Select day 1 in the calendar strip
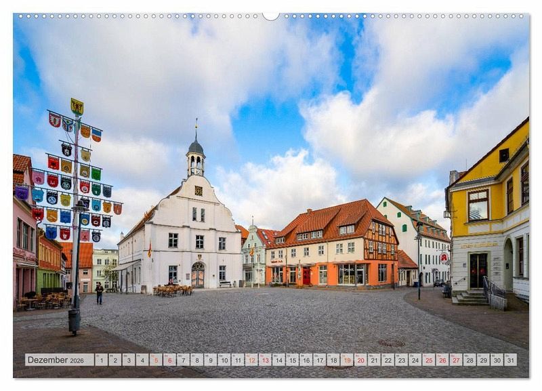Viewport: 542px width, 391px height. 101,360
